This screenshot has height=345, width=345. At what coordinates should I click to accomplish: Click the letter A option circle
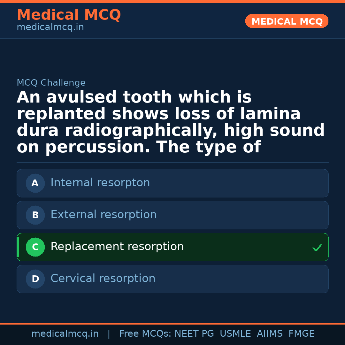click(x=35, y=183)
